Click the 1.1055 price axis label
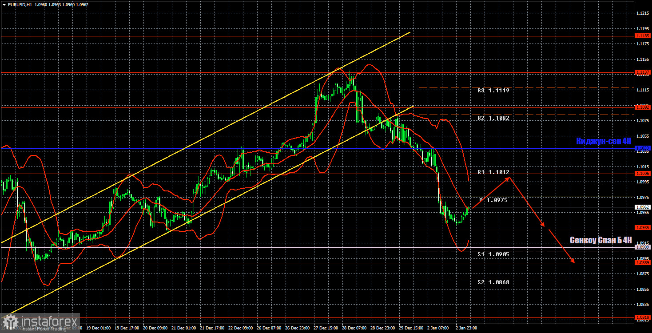652x333 pixels. (643, 136)
